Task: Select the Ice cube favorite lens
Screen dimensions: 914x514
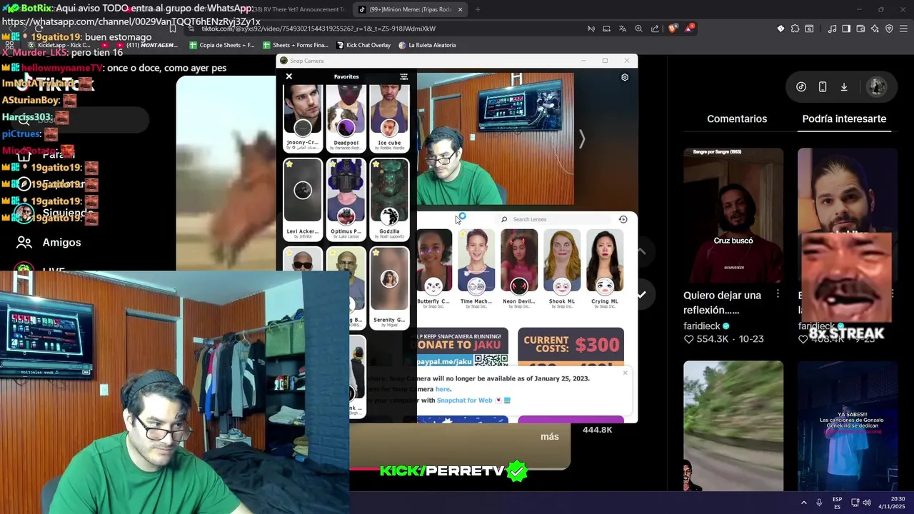Action: (389, 118)
